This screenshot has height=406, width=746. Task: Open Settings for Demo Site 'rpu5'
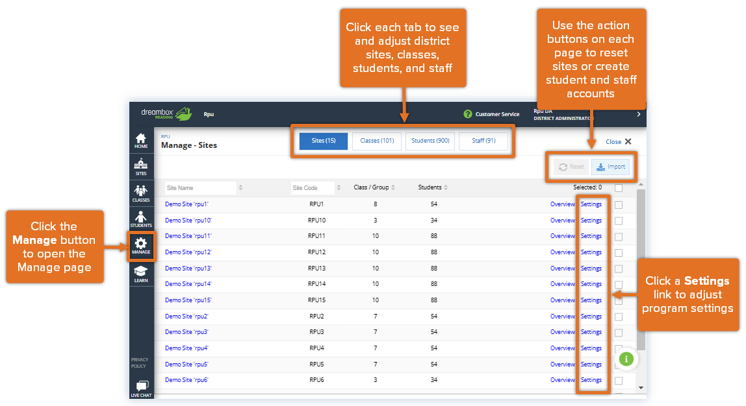pos(591,364)
